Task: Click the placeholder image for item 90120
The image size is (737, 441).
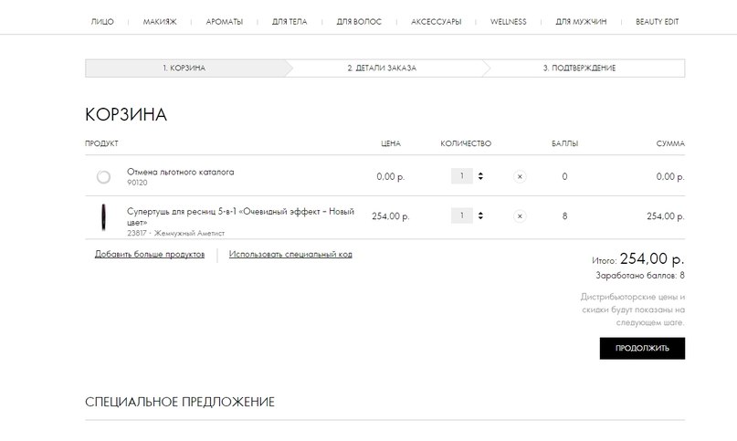Action: (103, 177)
